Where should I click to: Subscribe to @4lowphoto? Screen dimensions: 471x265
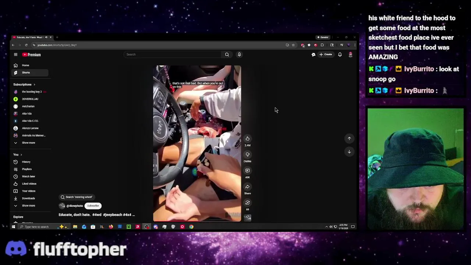pyautogui.click(x=93, y=206)
